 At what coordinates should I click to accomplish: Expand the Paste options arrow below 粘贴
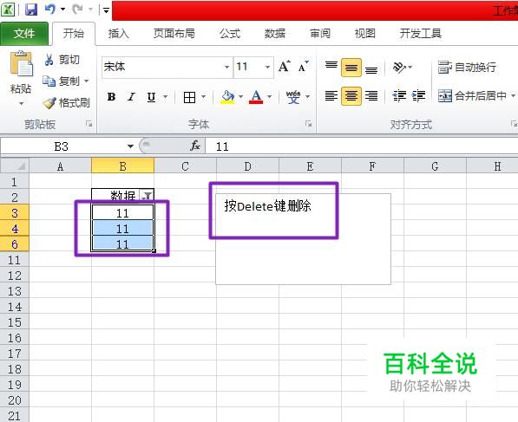(21, 103)
